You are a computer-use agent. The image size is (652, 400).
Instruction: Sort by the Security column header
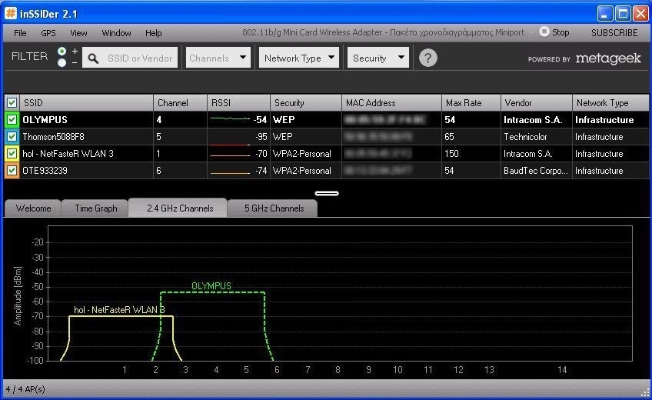tap(306, 103)
